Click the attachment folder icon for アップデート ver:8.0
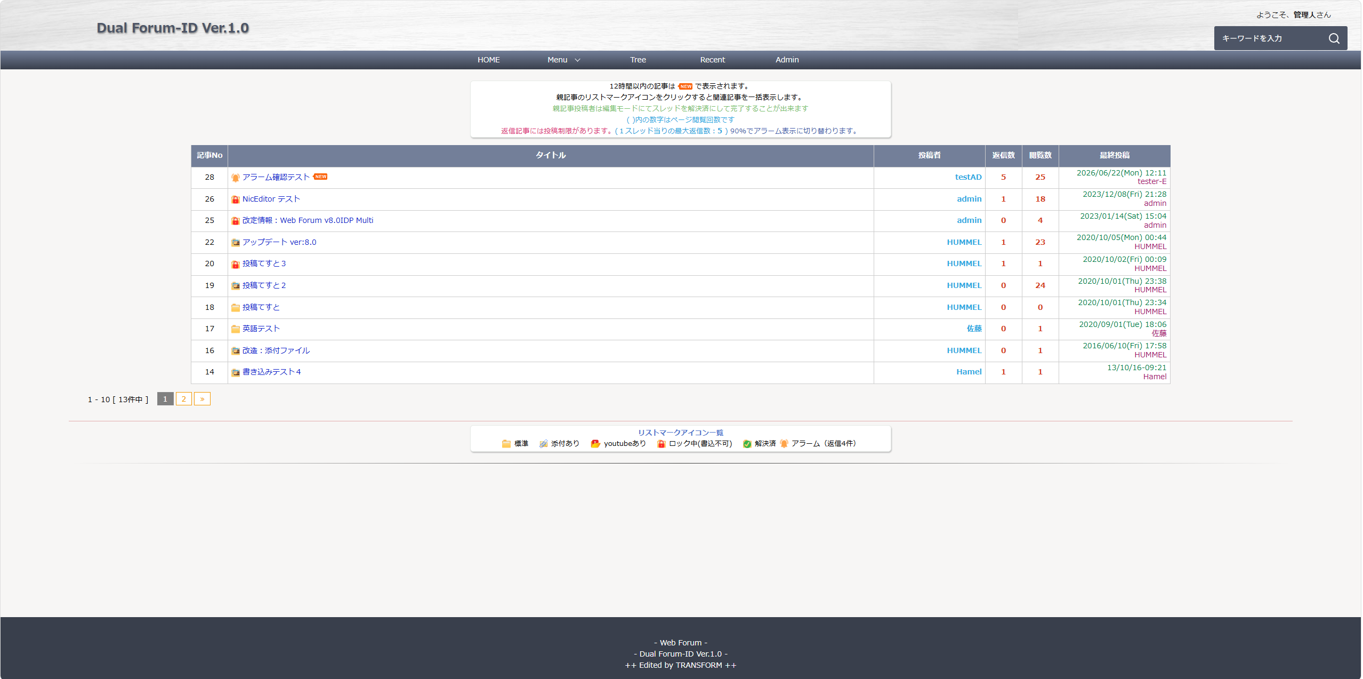 pos(235,243)
